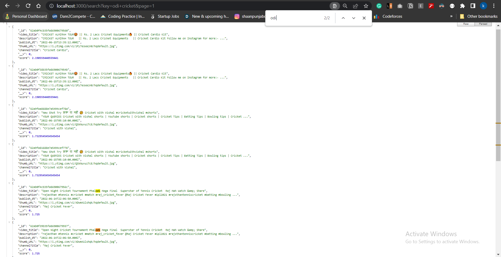Click the find-in-page search field

295,18
